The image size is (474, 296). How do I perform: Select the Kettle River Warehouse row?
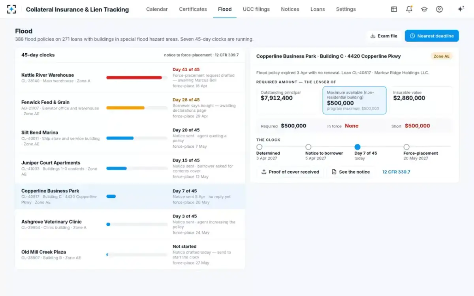[x=130, y=78]
